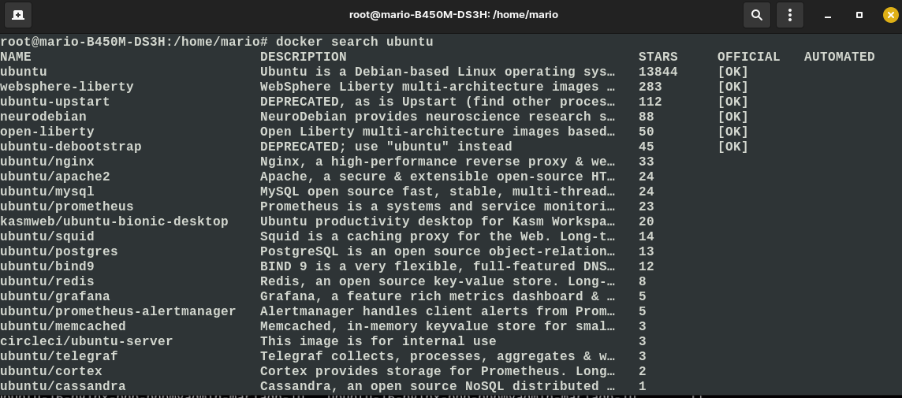The height and width of the screenshot is (398, 902).
Task: Open a new terminal tab
Action: coord(18,15)
